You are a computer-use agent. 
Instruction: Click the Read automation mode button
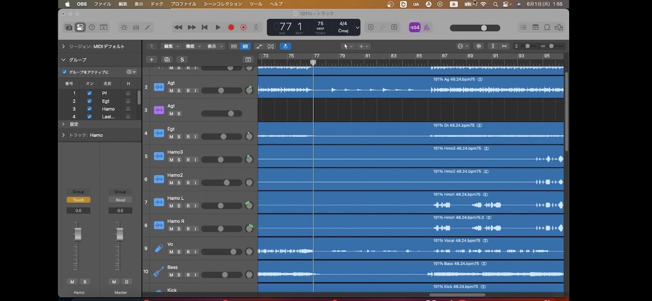point(120,200)
